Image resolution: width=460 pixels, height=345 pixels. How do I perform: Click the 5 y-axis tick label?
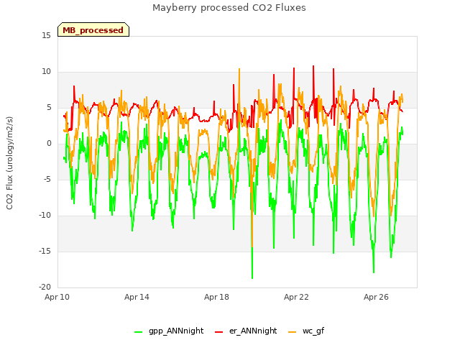[x=49, y=108]
